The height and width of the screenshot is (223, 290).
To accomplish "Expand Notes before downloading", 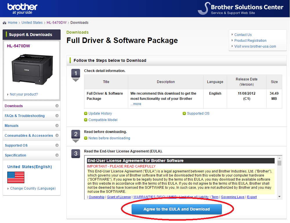I will click(x=109, y=138).
